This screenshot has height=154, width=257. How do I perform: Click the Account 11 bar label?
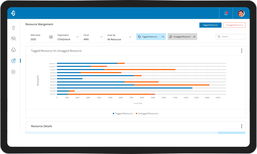click(53, 63)
